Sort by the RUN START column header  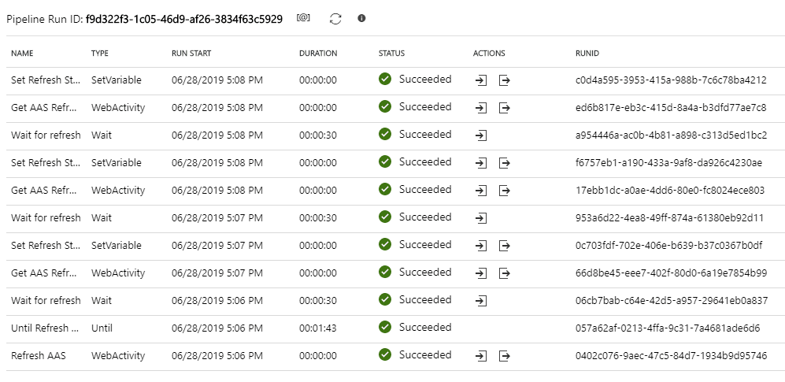coord(191,54)
